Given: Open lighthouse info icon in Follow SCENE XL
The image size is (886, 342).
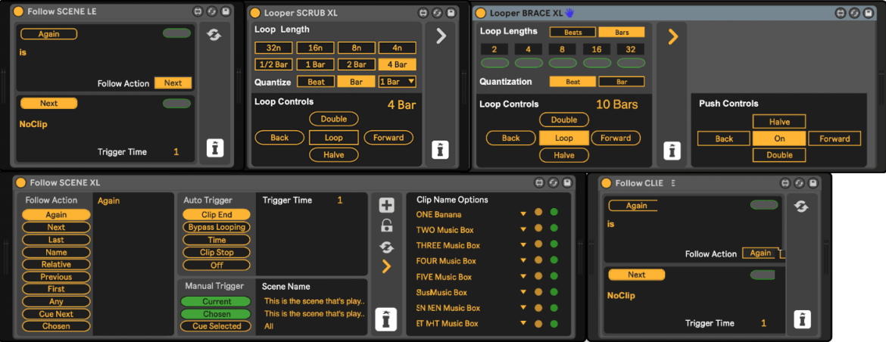Looking at the screenshot, I should pos(386,318).
